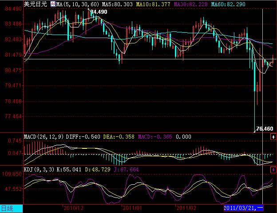Select the MA60:82.290 value
This screenshot has width=277, height=213.
228,4
